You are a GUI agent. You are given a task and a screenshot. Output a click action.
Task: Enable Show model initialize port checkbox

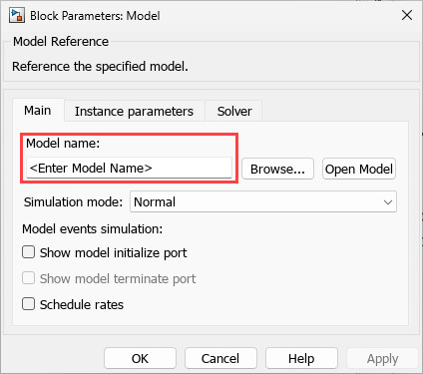pos(29,252)
